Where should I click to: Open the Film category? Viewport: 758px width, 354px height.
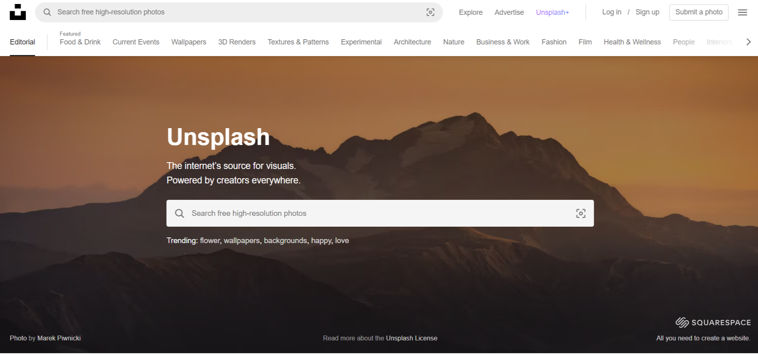585,42
